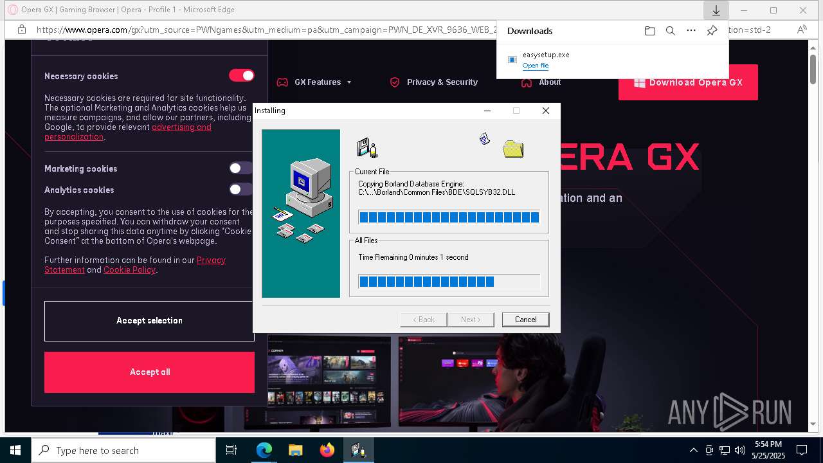Click the yellow folder icon in the installer
This screenshot has height=463, width=823.
(513, 149)
